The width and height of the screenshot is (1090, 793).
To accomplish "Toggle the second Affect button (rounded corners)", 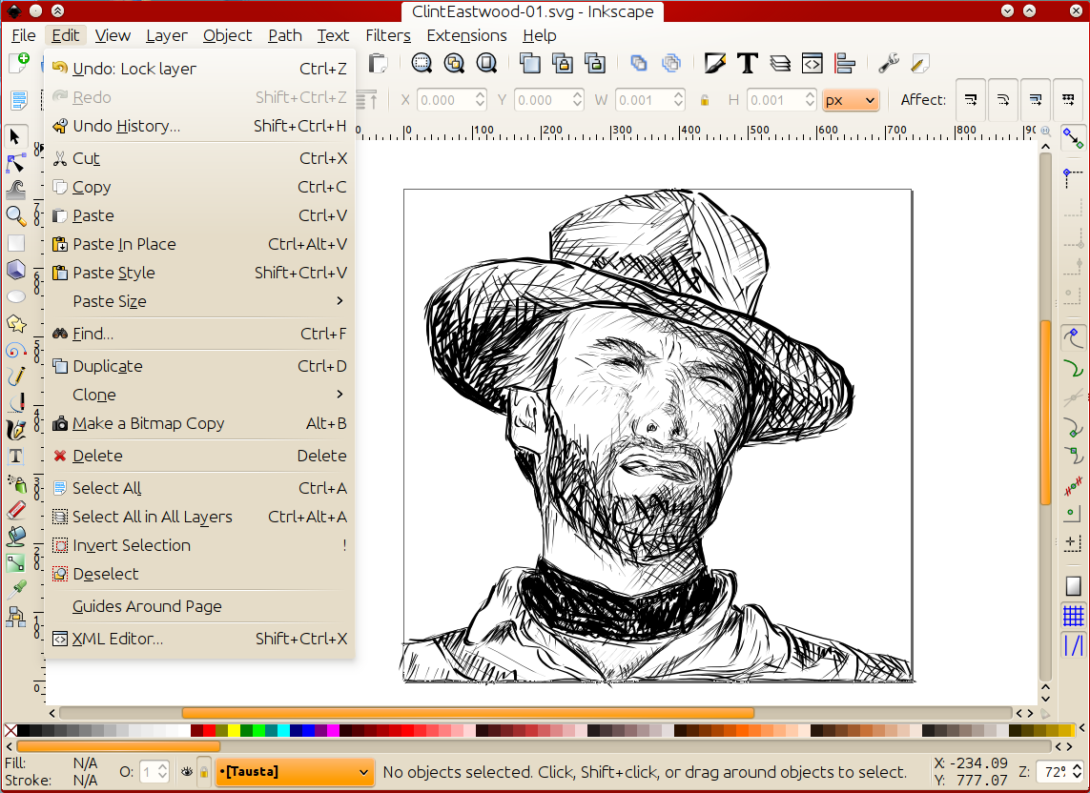I will [1003, 100].
